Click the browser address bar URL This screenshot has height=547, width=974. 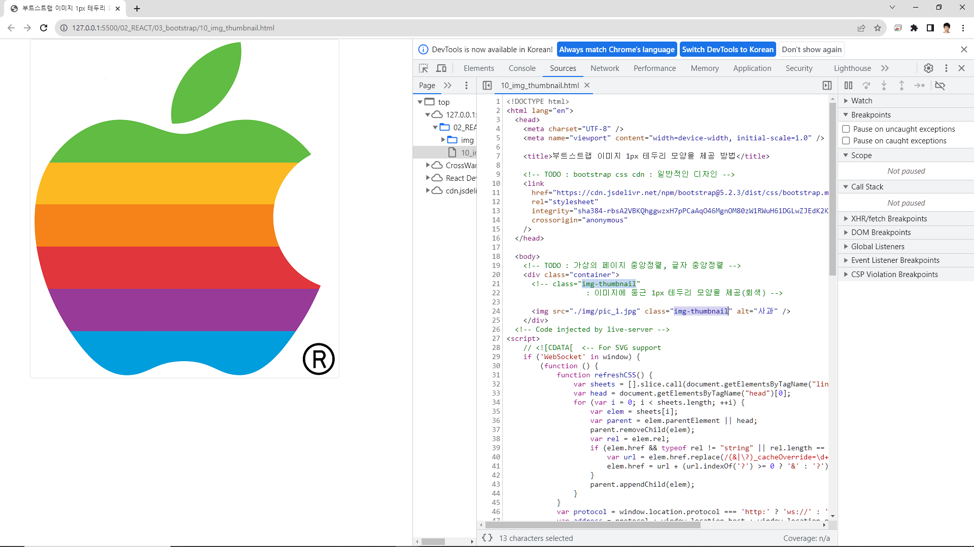click(x=173, y=28)
